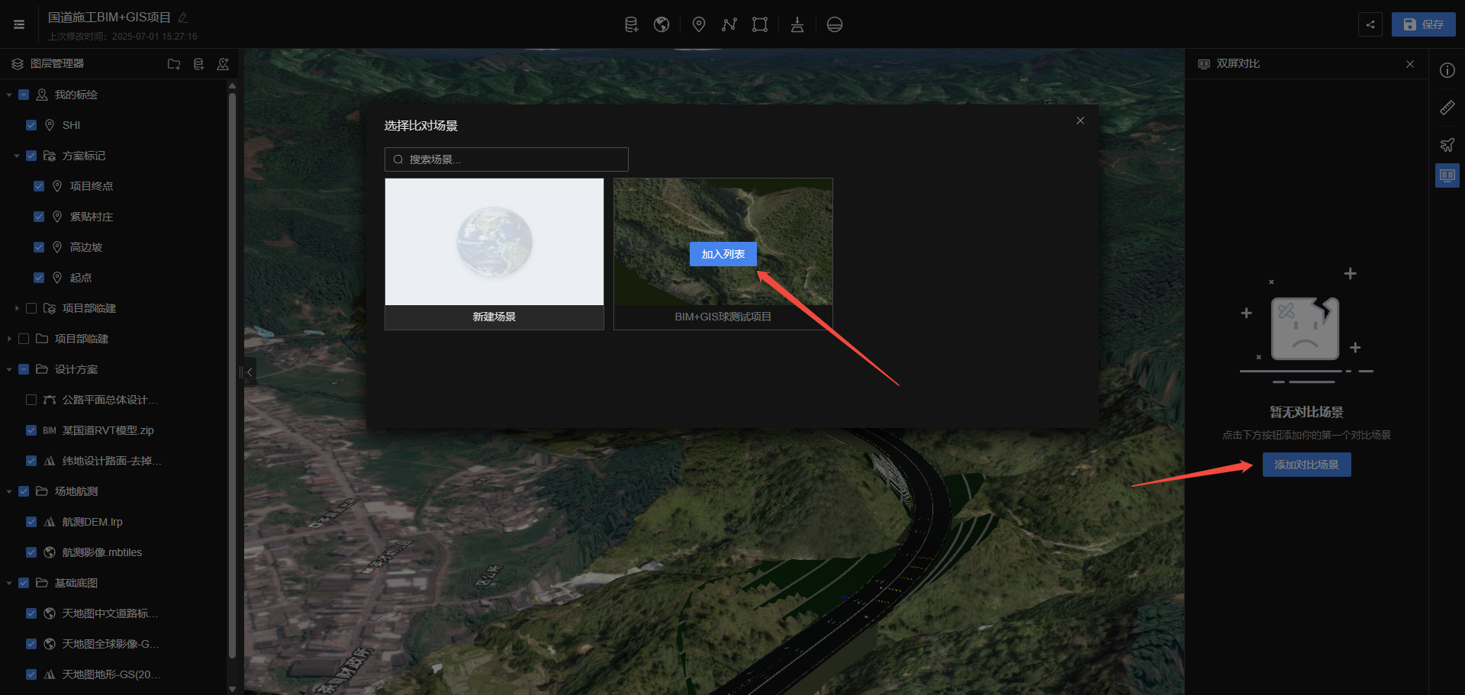Click the share icon beside Save button
This screenshot has width=1465, height=695.
[x=1370, y=24]
